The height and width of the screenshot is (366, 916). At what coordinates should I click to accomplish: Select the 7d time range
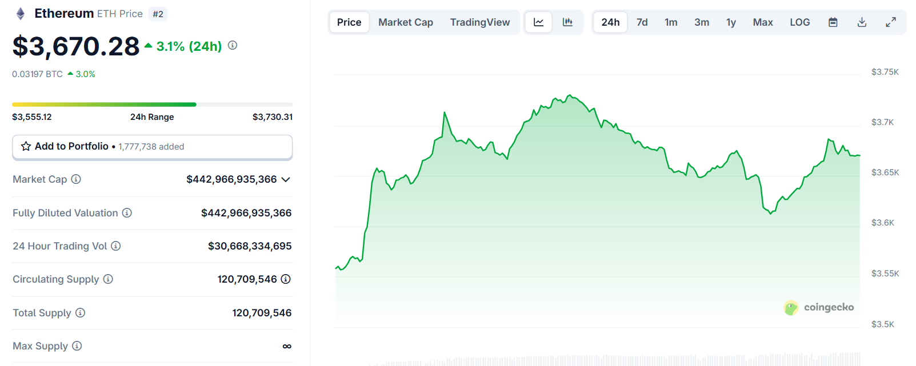[x=642, y=22]
